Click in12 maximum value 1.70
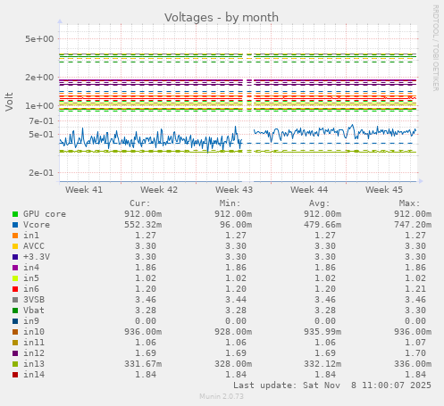Screen dimensions: 444x406 tap(415, 353)
